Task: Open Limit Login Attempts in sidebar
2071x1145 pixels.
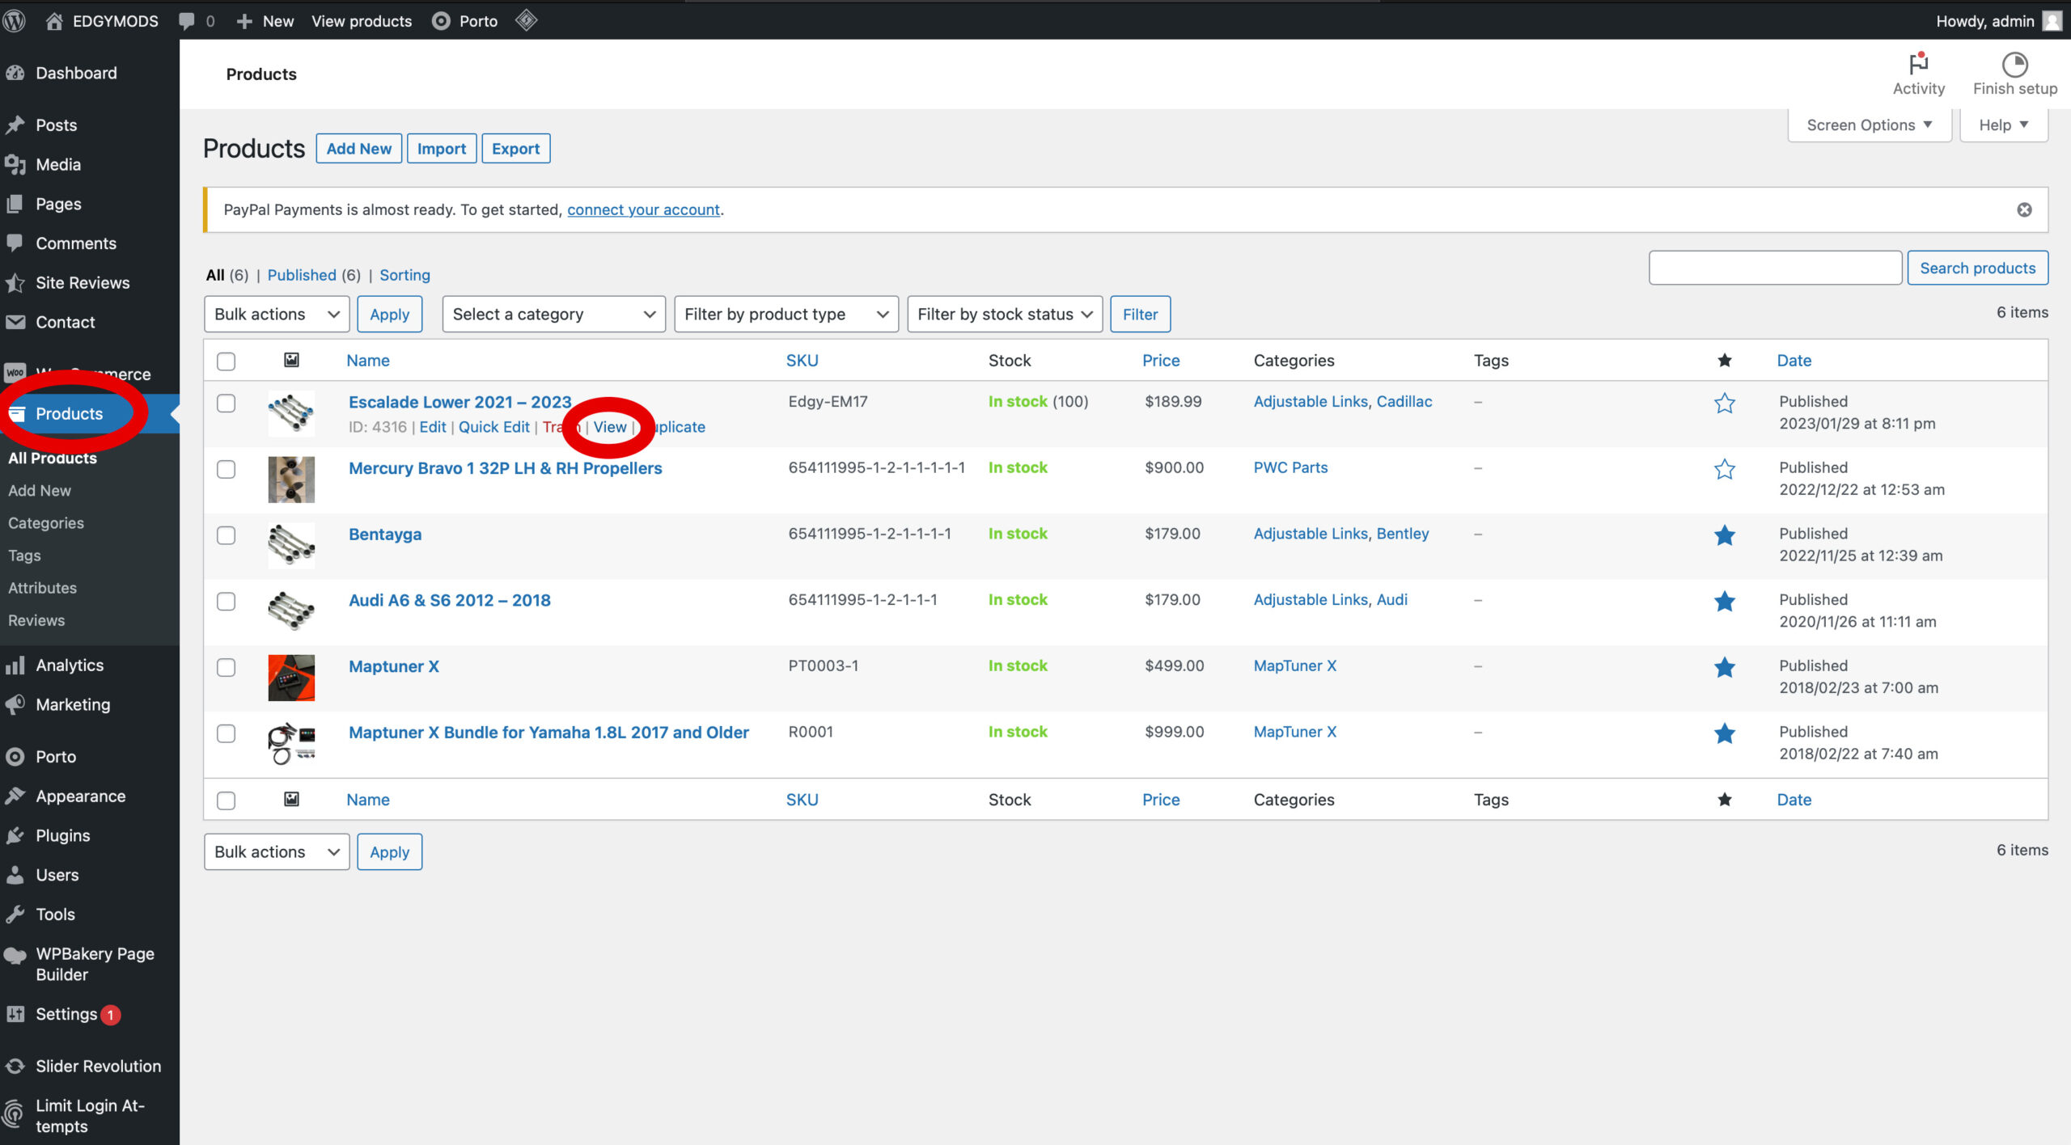Action: [90, 1116]
